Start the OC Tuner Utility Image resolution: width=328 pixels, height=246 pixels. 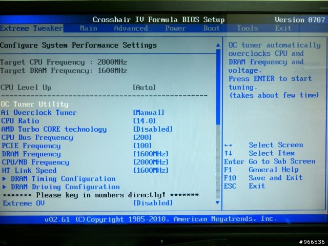coord(34,104)
